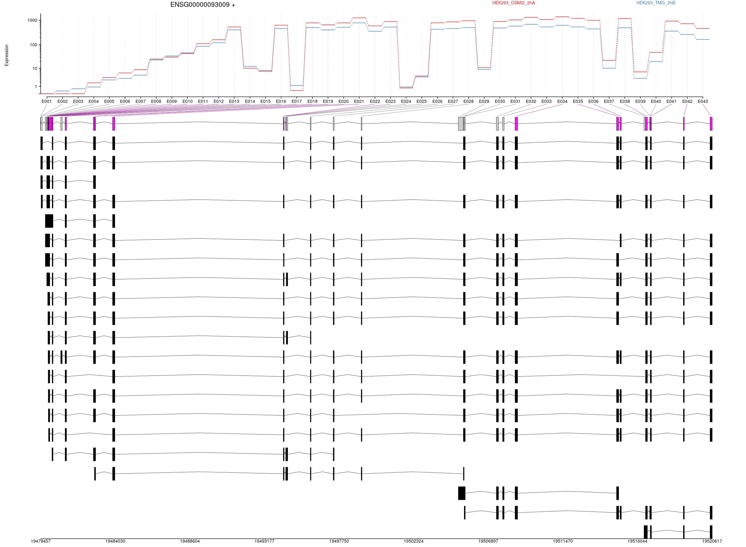Click genomic coordinate 19506897
Viewport: 746px width, 547px height.
click(x=488, y=541)
